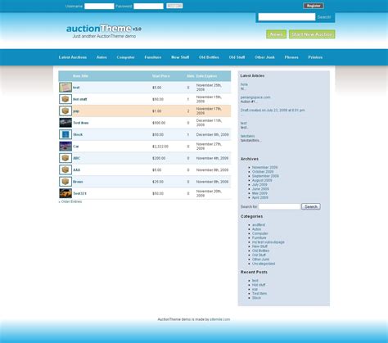Open the 'AAA' auction title link
Screen dimensions: 388x343
coord(77,170)
